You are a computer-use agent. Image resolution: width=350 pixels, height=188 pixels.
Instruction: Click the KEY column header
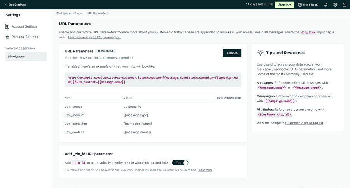(67, 98)
